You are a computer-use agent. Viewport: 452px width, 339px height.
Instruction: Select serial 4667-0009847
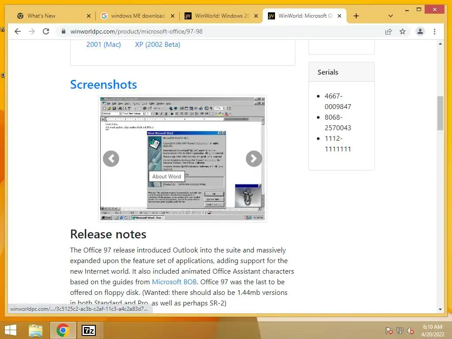coord(338,101)
